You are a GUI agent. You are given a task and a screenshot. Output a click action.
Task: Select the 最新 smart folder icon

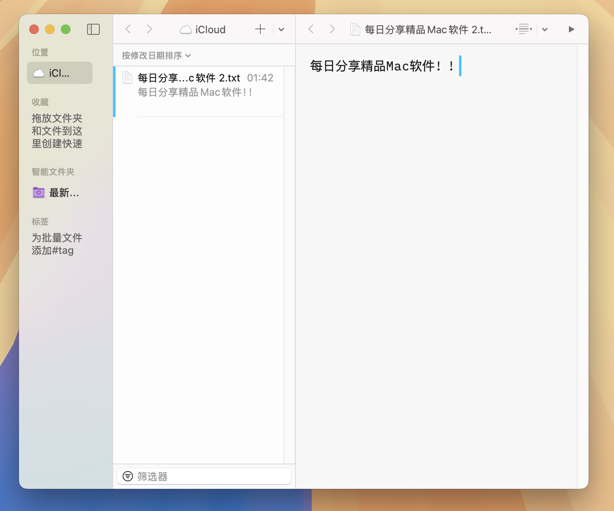pyautogui.click(x=38, y=193)
